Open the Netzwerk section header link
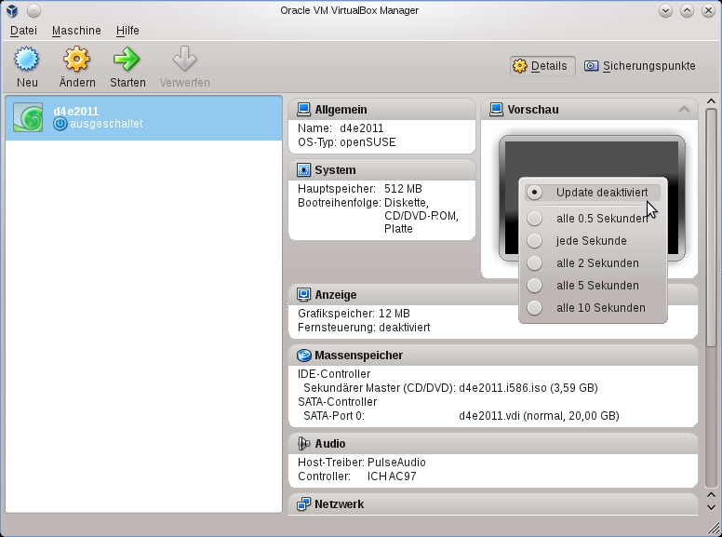 [x=340, y=504]
